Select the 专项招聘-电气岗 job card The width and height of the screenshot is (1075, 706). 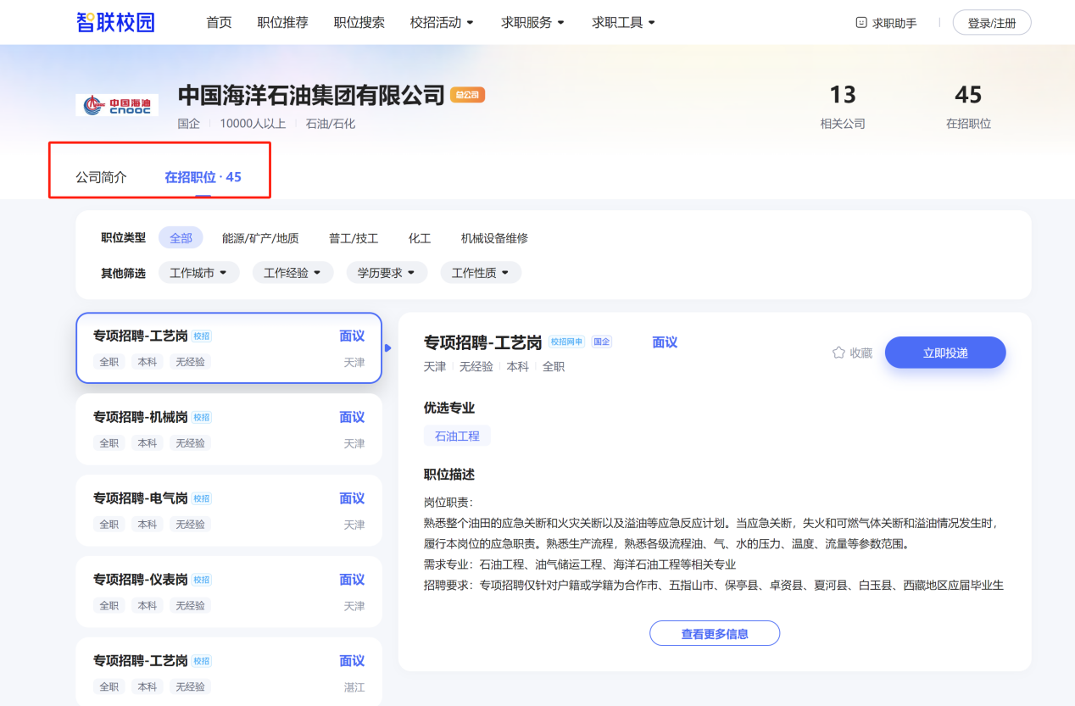tap(229, 510)
